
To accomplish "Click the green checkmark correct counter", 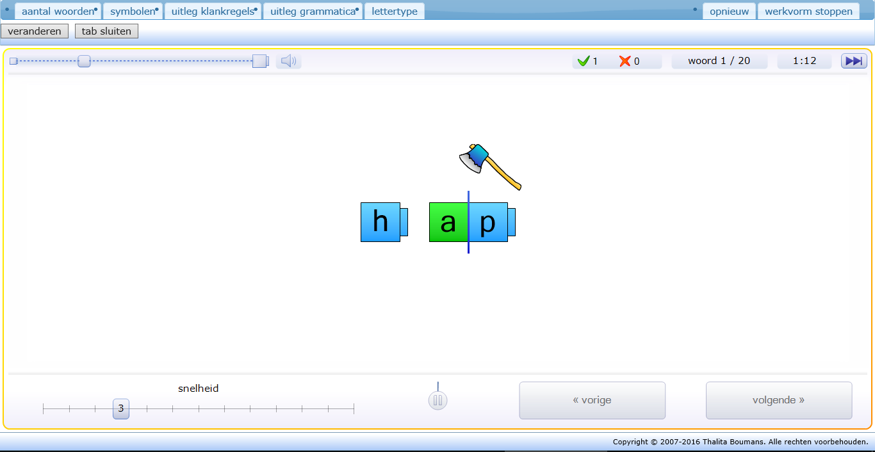I will point(587,61).
